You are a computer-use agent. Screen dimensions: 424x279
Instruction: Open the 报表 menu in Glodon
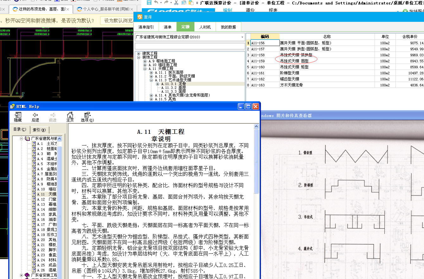click(x=273, y=10)
